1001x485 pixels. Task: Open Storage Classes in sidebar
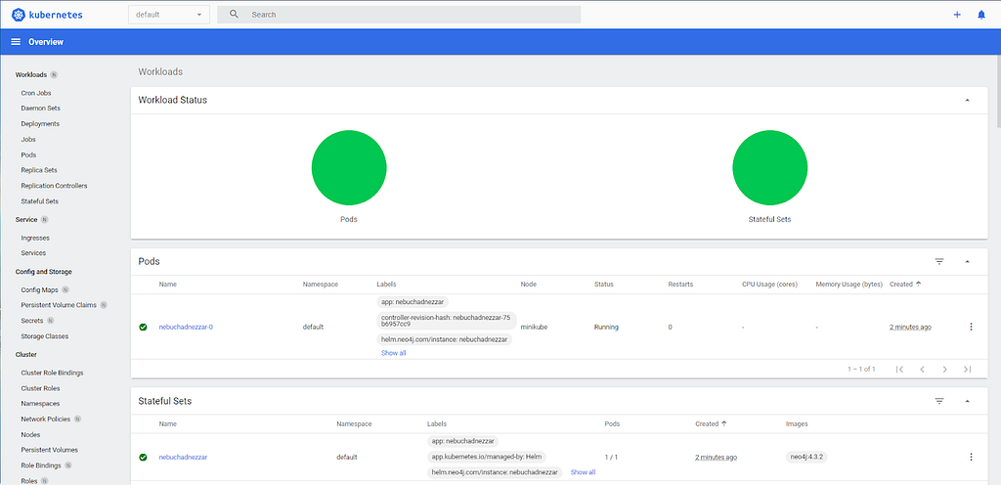[45, 336]
